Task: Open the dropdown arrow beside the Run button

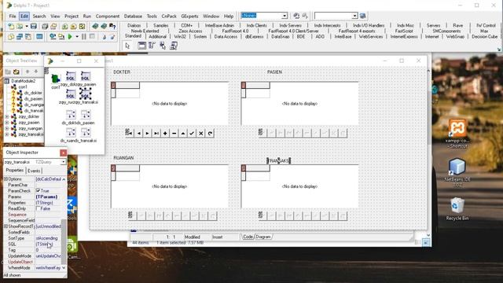Action: (x=77, y=37)
